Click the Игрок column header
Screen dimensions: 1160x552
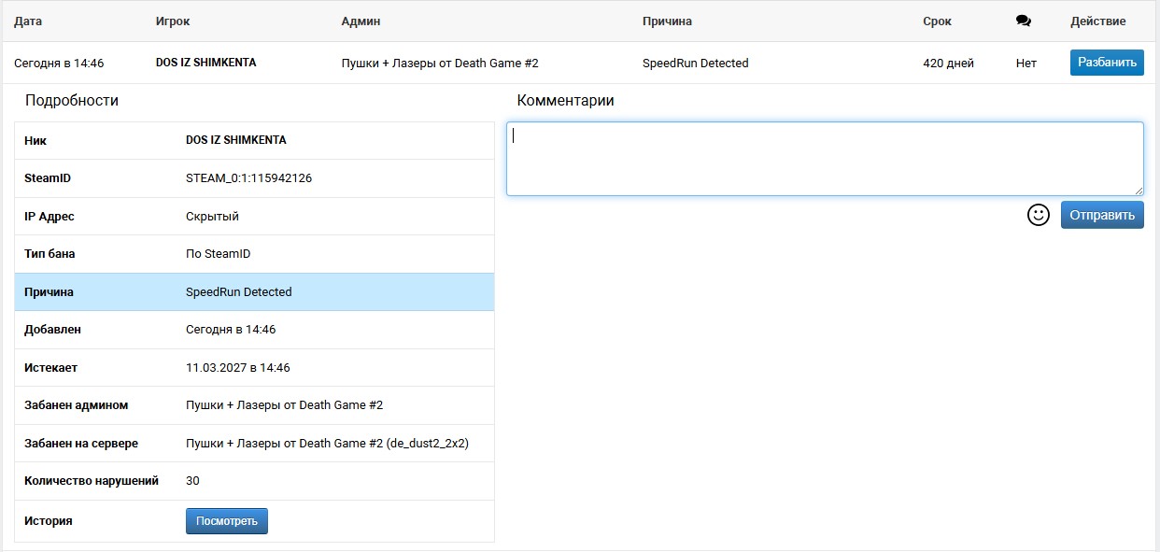click(x=173, y=21)
